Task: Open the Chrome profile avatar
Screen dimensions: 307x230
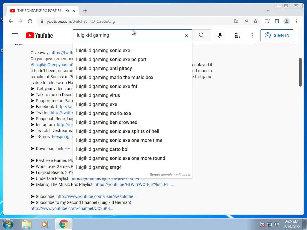Action: coord(286,21)
